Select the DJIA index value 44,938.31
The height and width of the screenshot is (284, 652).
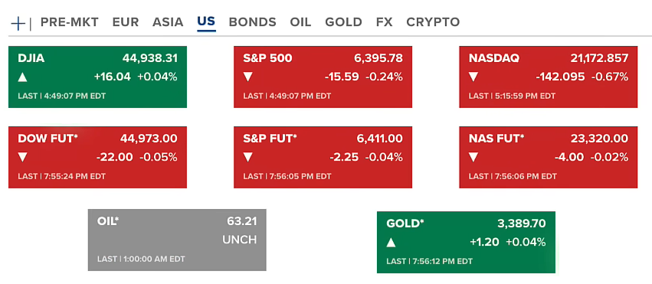[149, 58]
